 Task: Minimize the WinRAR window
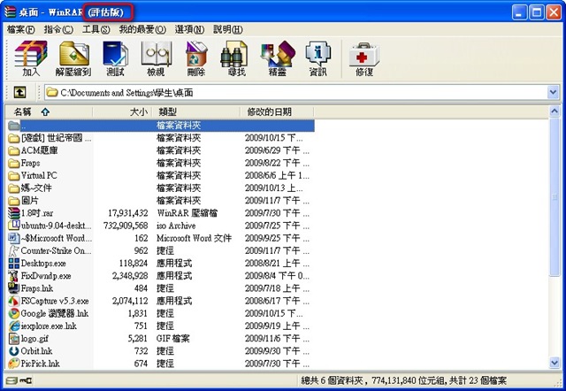pos(519,12)
